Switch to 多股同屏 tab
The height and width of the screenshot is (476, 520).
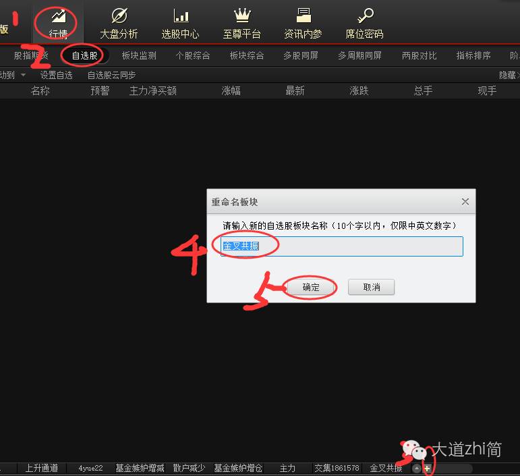[301, 55]
